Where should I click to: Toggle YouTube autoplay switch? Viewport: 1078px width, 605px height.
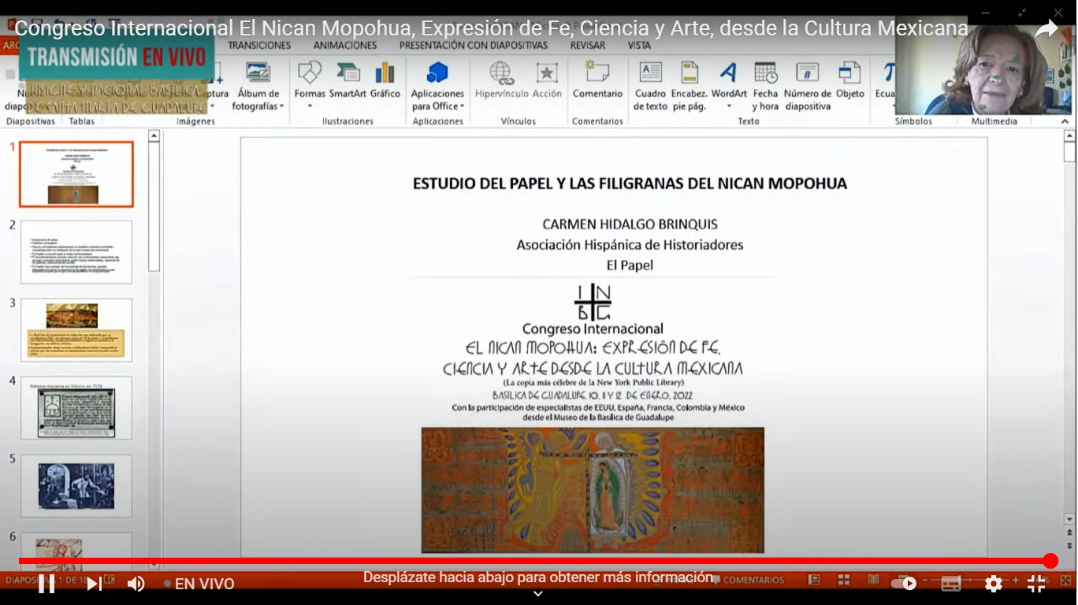[904, 584]
